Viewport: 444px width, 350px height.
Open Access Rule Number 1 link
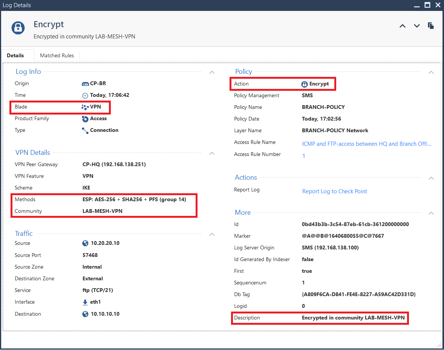(303, 156)
